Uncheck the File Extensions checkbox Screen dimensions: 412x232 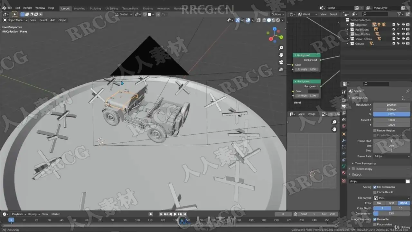[375, 187]
